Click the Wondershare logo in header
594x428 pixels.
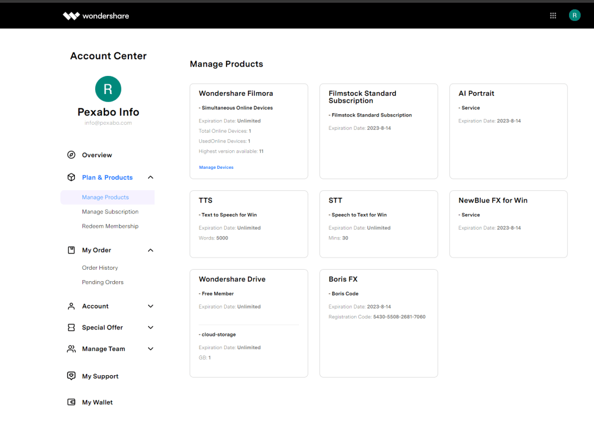coord(96,16)
